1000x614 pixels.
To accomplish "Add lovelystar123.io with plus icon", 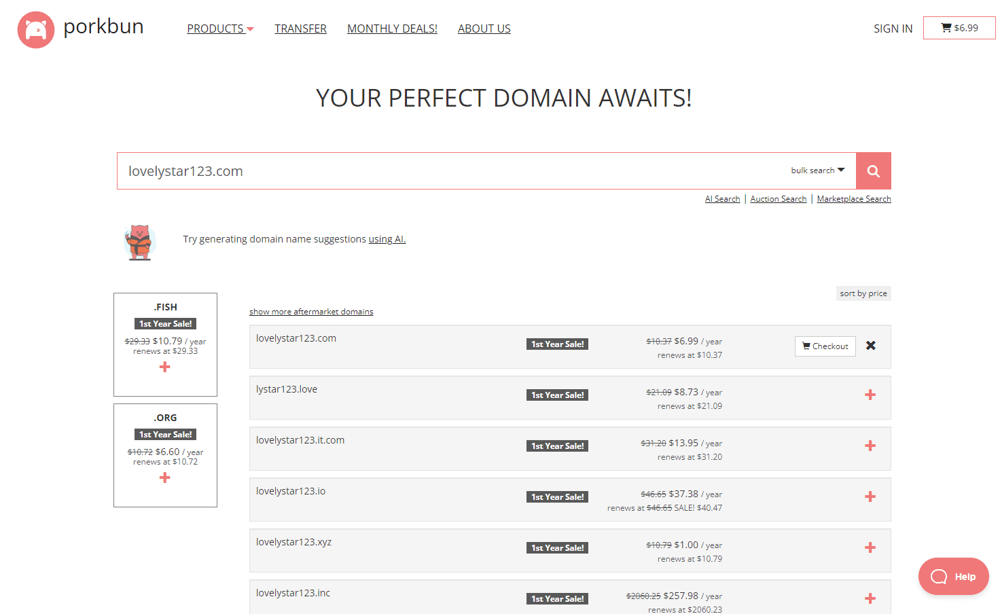I will coord(870,496).
